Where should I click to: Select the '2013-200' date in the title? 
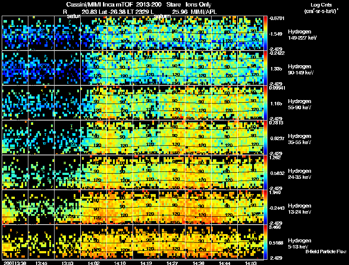pyautogui.click(x=148, y=4)
